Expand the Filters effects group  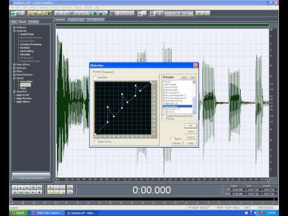(x=14, y=71)
